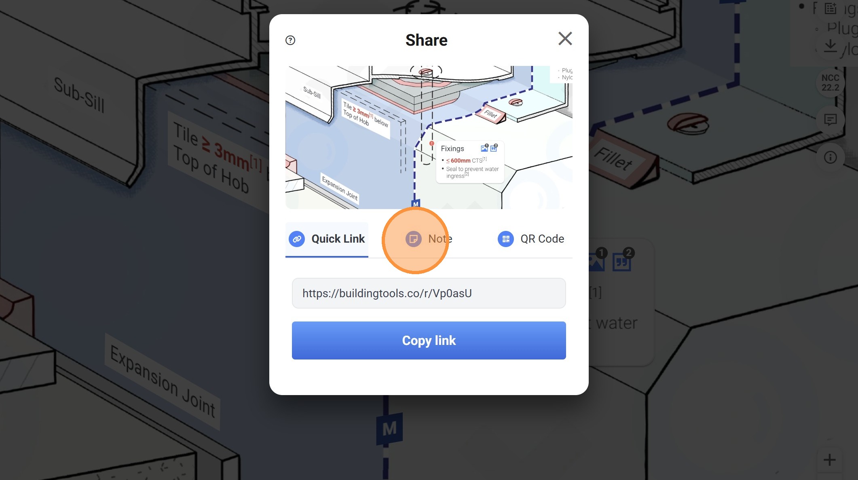Click the zoom in plus button

[x=829, y=460]
